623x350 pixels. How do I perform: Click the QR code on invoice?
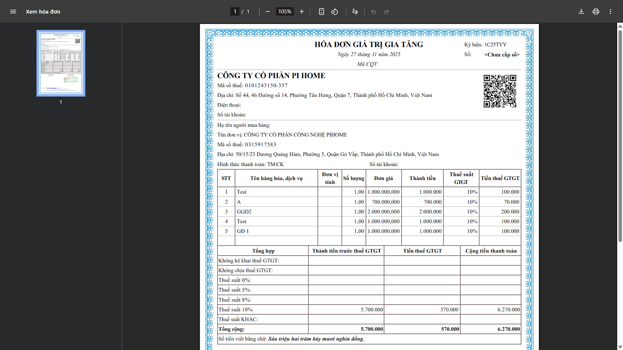(x=500, y=91)
